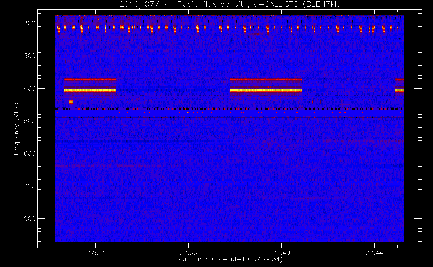Click the 07:36 time tick label
Image resolution: width=433 pixels, height=267 pixels.
pyautogui.click(x=188, y=253)
